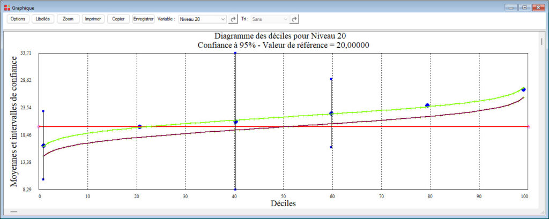Click the apply sort arrow icon next to Tri
The image size is (549, 219).
(x=294, y=19)
